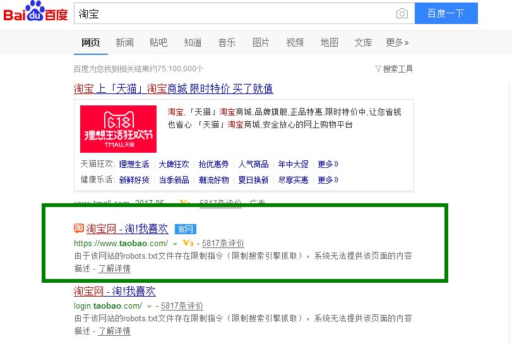Open 5817条评价 under login.taobao.com
The width and height of the screenshot is (512, 344).
[x=182, y=306]
